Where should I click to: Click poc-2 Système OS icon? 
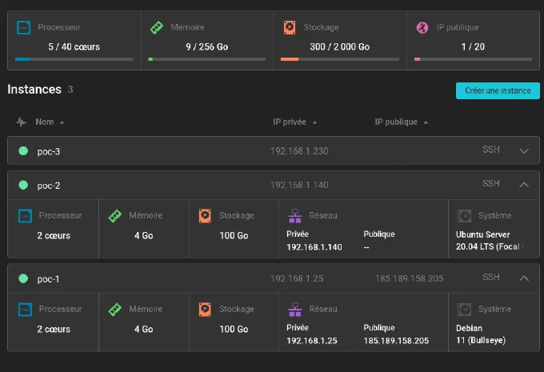(x=464, y=216)
